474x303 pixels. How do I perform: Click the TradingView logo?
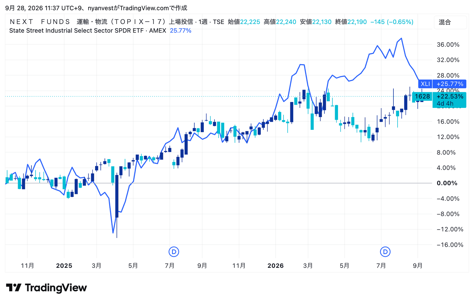pyautogui.click(x=47, y=288)
